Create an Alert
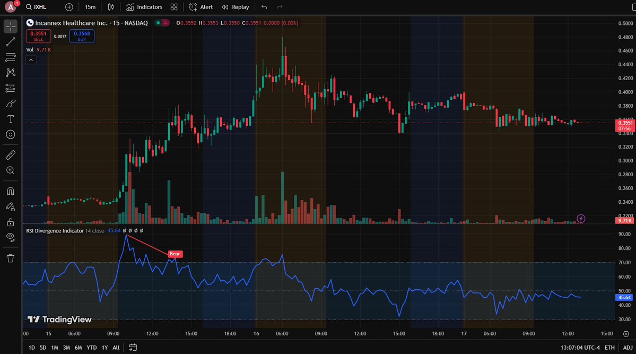 pyautogui.click(x=201, y=7)
